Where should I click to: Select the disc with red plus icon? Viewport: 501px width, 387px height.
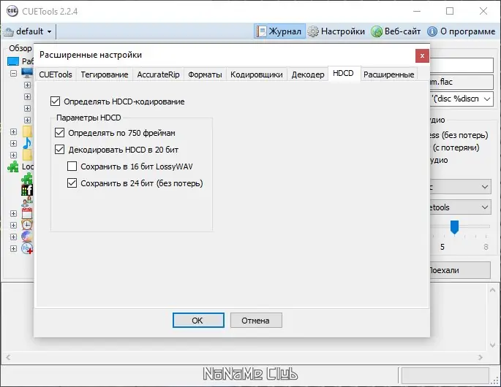(x=27, y=248)
